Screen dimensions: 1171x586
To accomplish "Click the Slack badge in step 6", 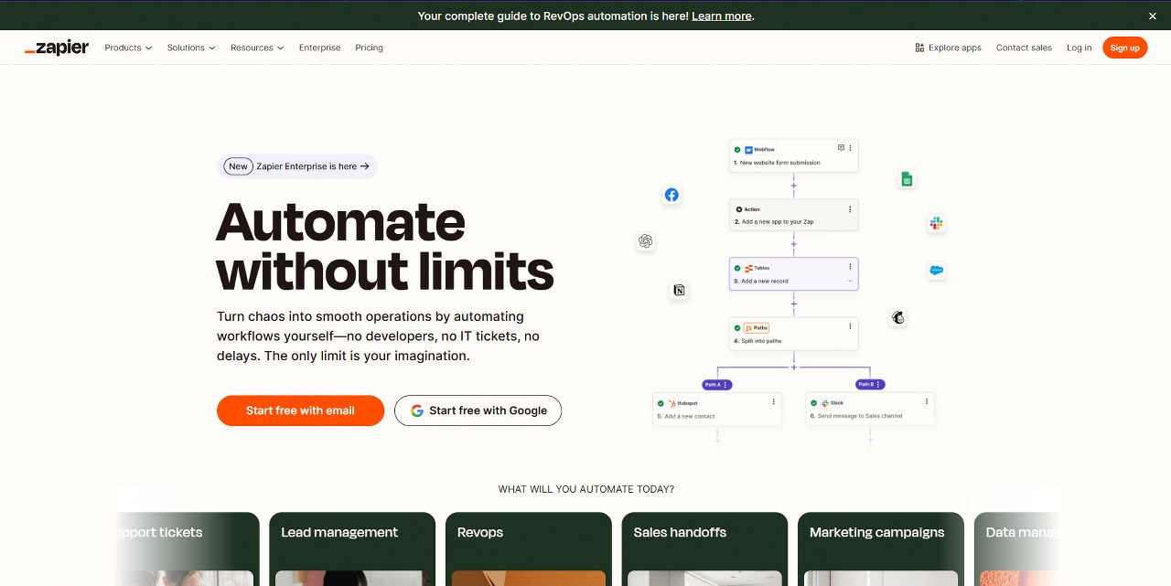I will tap(833, 403).
